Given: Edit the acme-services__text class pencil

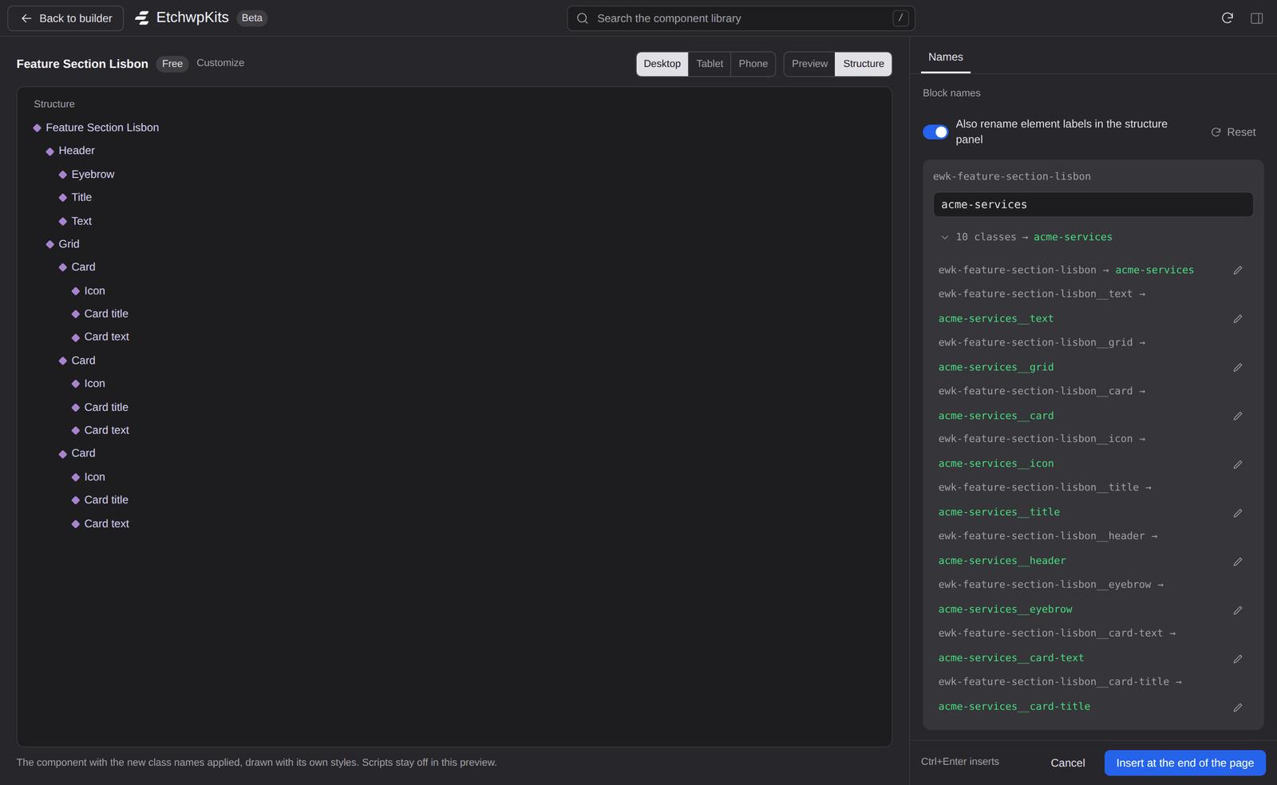Looking at the screenshot, I should click(1238, 319).
